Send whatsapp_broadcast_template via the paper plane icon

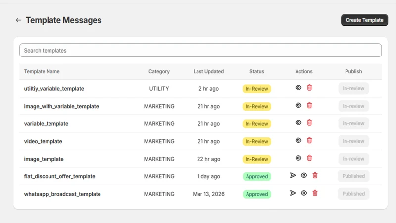(x=293, y=193)
